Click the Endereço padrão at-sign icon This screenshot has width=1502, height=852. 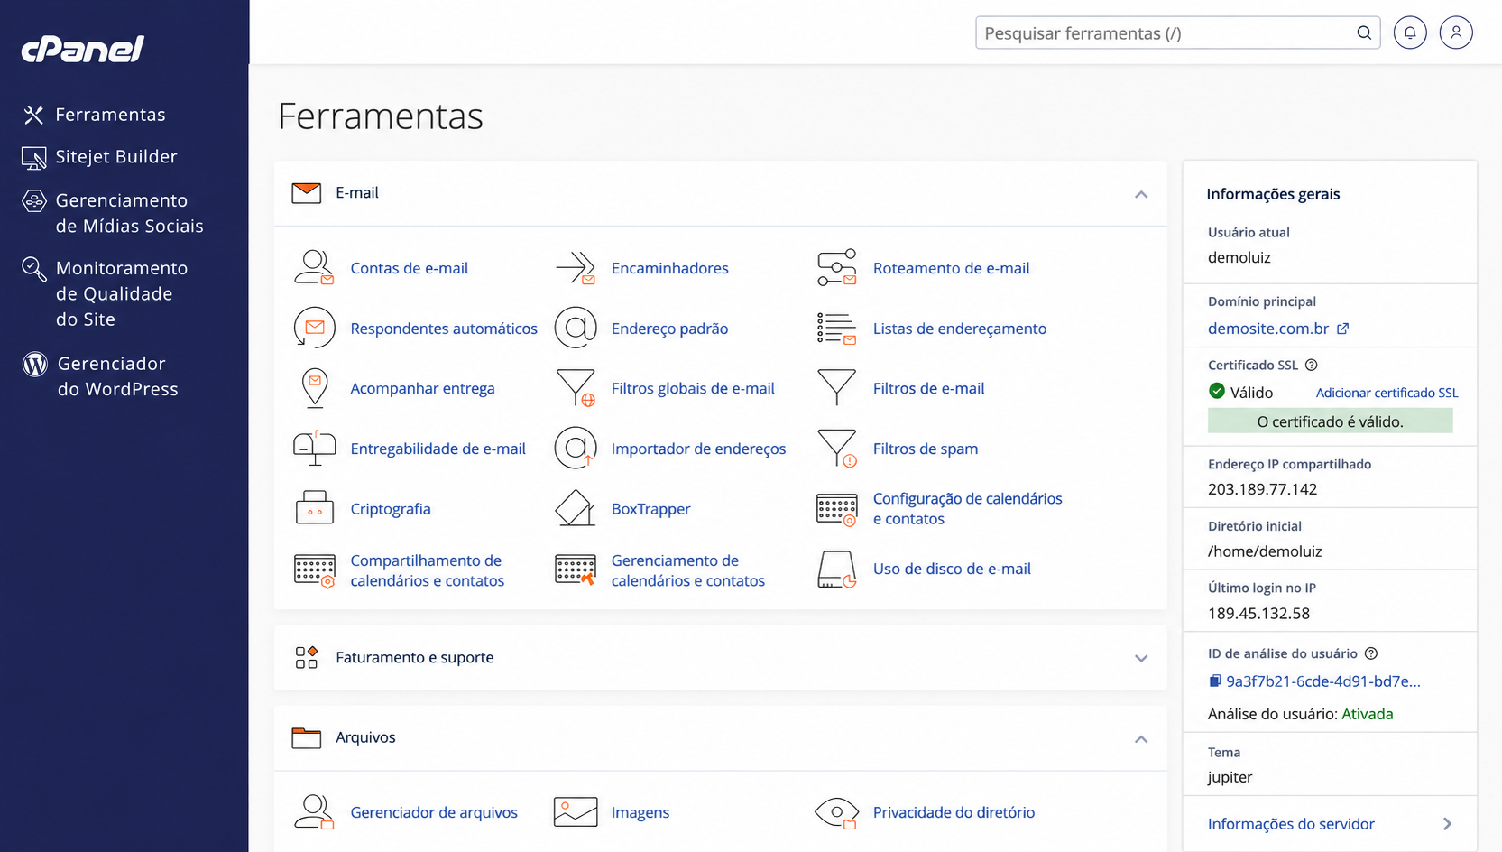point(576,329)
